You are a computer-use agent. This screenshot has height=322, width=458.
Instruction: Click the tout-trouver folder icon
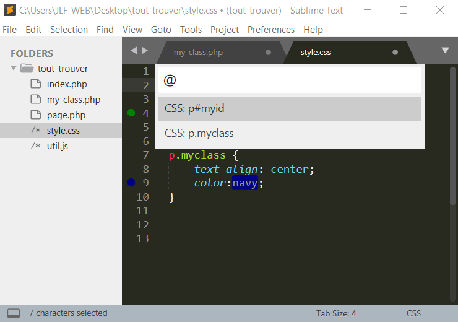(27, 68)
